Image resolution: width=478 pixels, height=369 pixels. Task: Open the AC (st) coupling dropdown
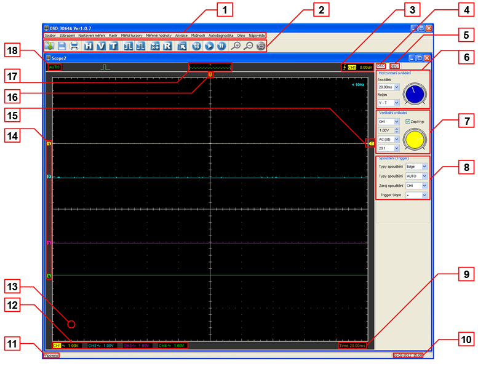(397, 139)
